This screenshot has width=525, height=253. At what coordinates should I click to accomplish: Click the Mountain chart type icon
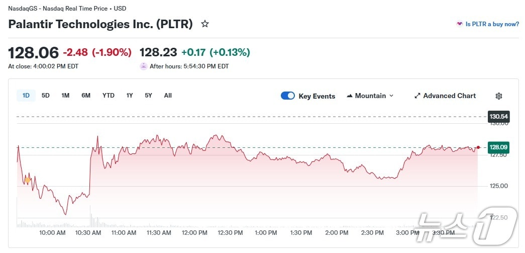(x=350, y=96)
